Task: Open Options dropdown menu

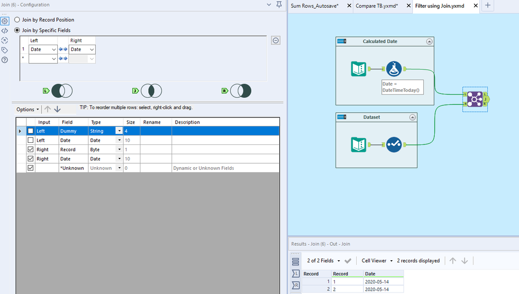Action: (x=28, y=109)
